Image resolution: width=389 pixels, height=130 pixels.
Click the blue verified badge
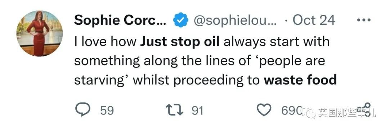pyautogui.click(x=181, y=20)
